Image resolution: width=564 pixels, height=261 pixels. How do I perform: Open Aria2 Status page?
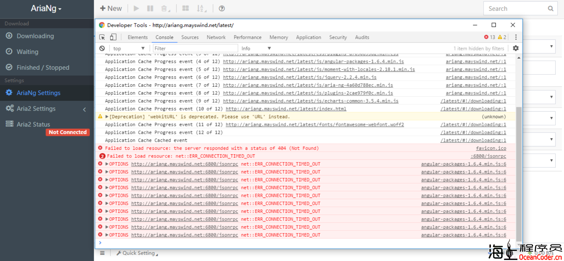(47, 124)
